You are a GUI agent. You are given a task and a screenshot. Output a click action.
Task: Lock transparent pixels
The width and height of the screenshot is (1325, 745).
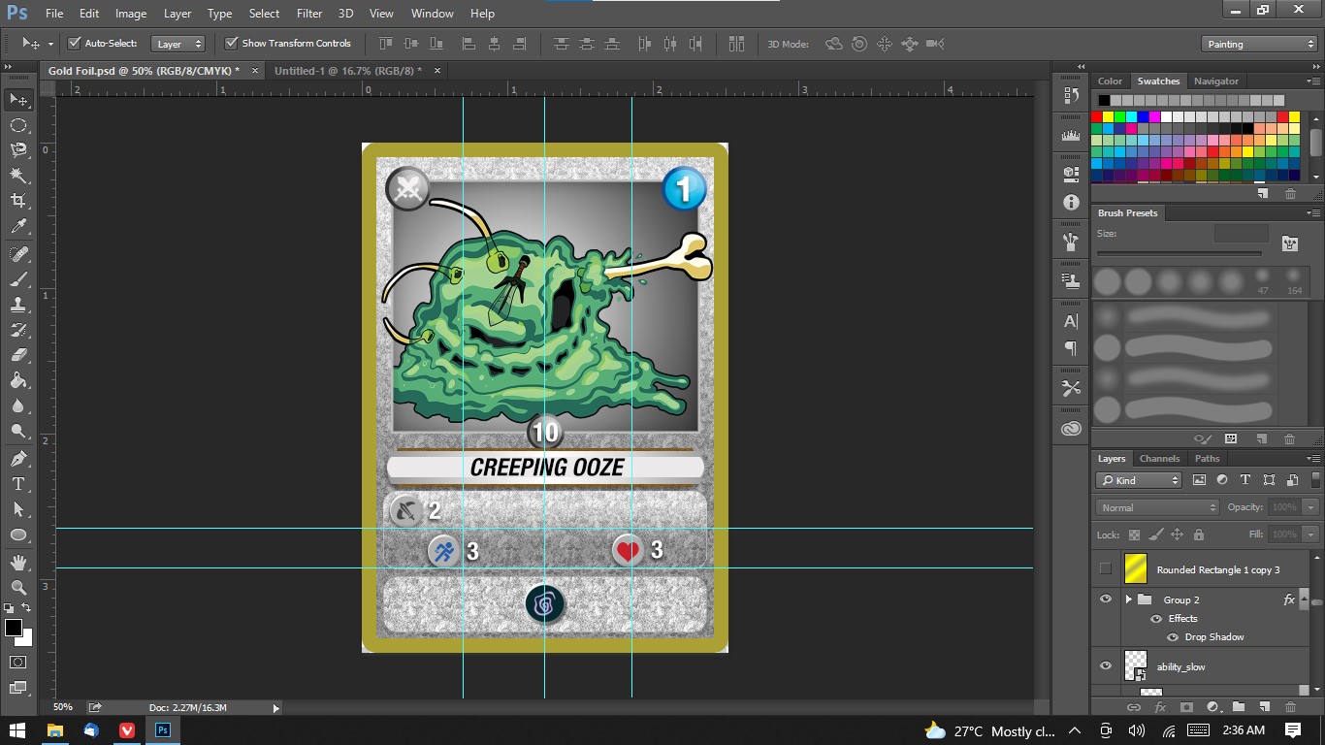point(1134,534)
